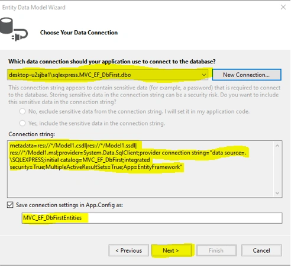This screenshot has height=267, width=291.
Task: Close the wizard with the X button
Action: click(x=283, y=7)
